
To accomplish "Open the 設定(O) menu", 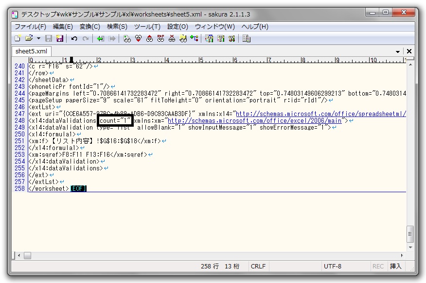I will tap(177, 27).
